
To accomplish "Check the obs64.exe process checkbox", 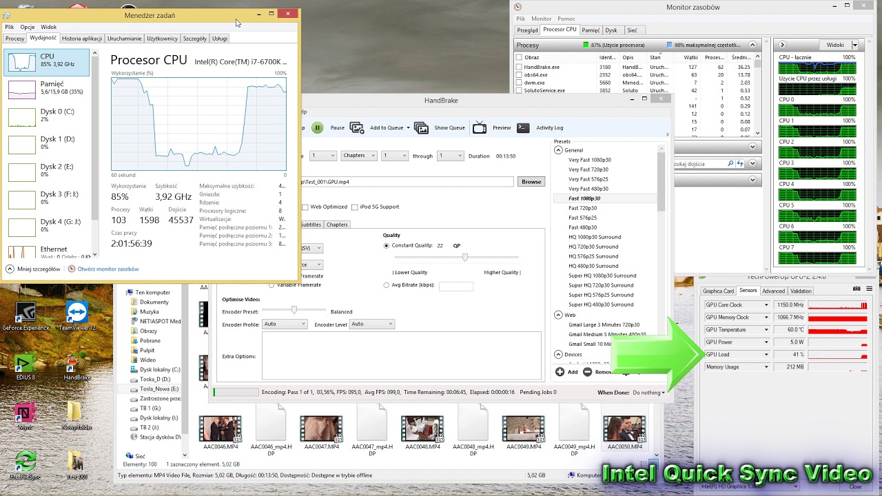I will [519, 74].
